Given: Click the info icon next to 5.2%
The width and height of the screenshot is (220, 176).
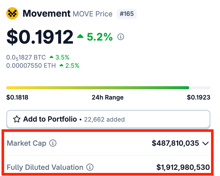Looking at the screenshot, I should tap(121, 37).
